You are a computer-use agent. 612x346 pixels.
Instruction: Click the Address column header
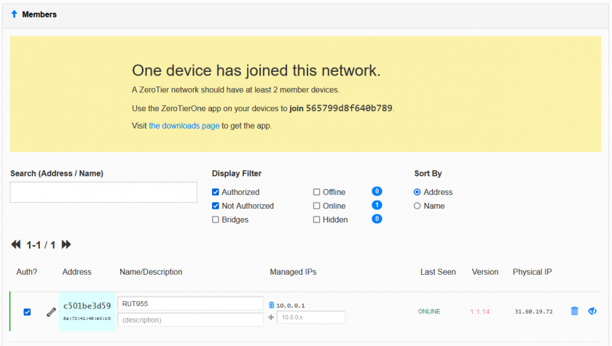[77, 272]
